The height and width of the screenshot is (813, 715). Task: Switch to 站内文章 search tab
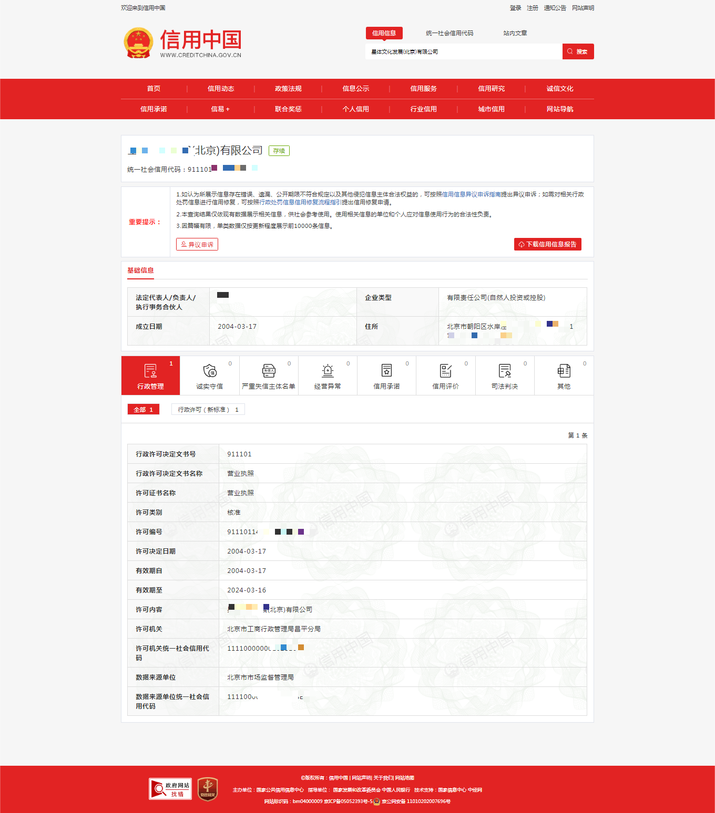point(515,33)
